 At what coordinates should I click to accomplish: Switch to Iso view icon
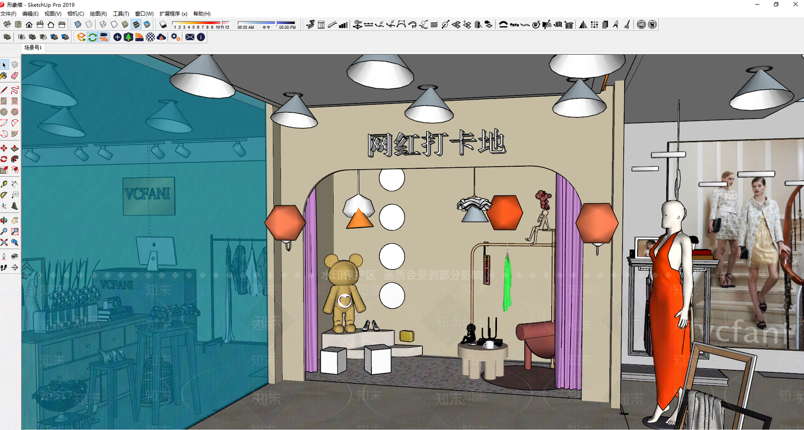tap(7, 24)
